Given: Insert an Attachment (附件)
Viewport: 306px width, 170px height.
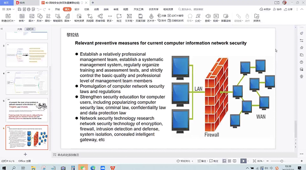Looking at the screenshot, I should tap(162, 21).
